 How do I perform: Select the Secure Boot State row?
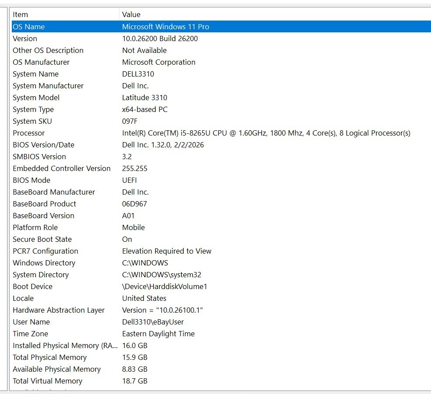click(x=221, y=239)
